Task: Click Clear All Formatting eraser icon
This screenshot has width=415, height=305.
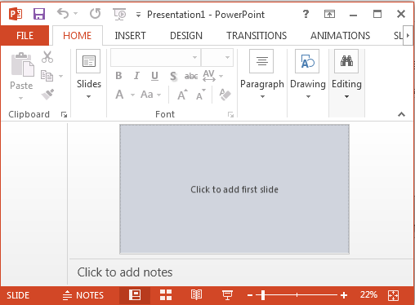Action: coord(225,95)
